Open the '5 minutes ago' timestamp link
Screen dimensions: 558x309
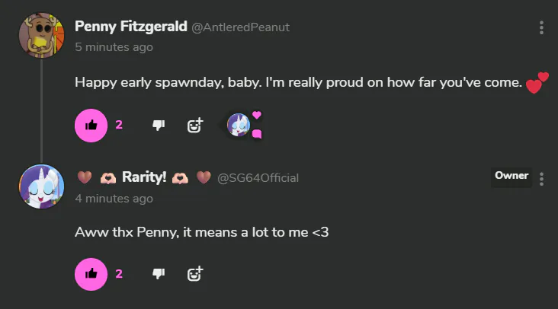(x=114, y=47)
